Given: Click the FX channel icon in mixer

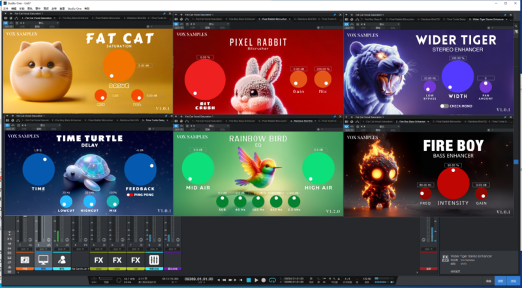Looking at the screenshot, I should tap(99, 260).
